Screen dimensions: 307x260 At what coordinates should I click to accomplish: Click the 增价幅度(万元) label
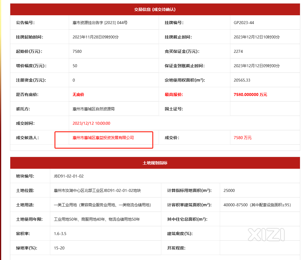[31, 66]
